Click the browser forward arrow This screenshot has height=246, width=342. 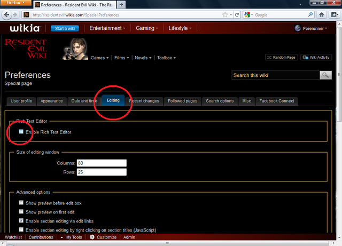pos(15,15)
